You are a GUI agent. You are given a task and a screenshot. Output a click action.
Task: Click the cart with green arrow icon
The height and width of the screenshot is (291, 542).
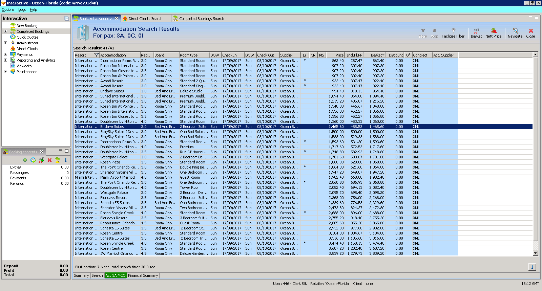pyautogui.click(x=41, y=160)
